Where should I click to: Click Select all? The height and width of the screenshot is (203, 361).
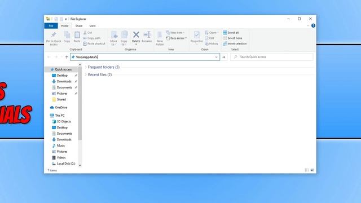tap(231, 33)
